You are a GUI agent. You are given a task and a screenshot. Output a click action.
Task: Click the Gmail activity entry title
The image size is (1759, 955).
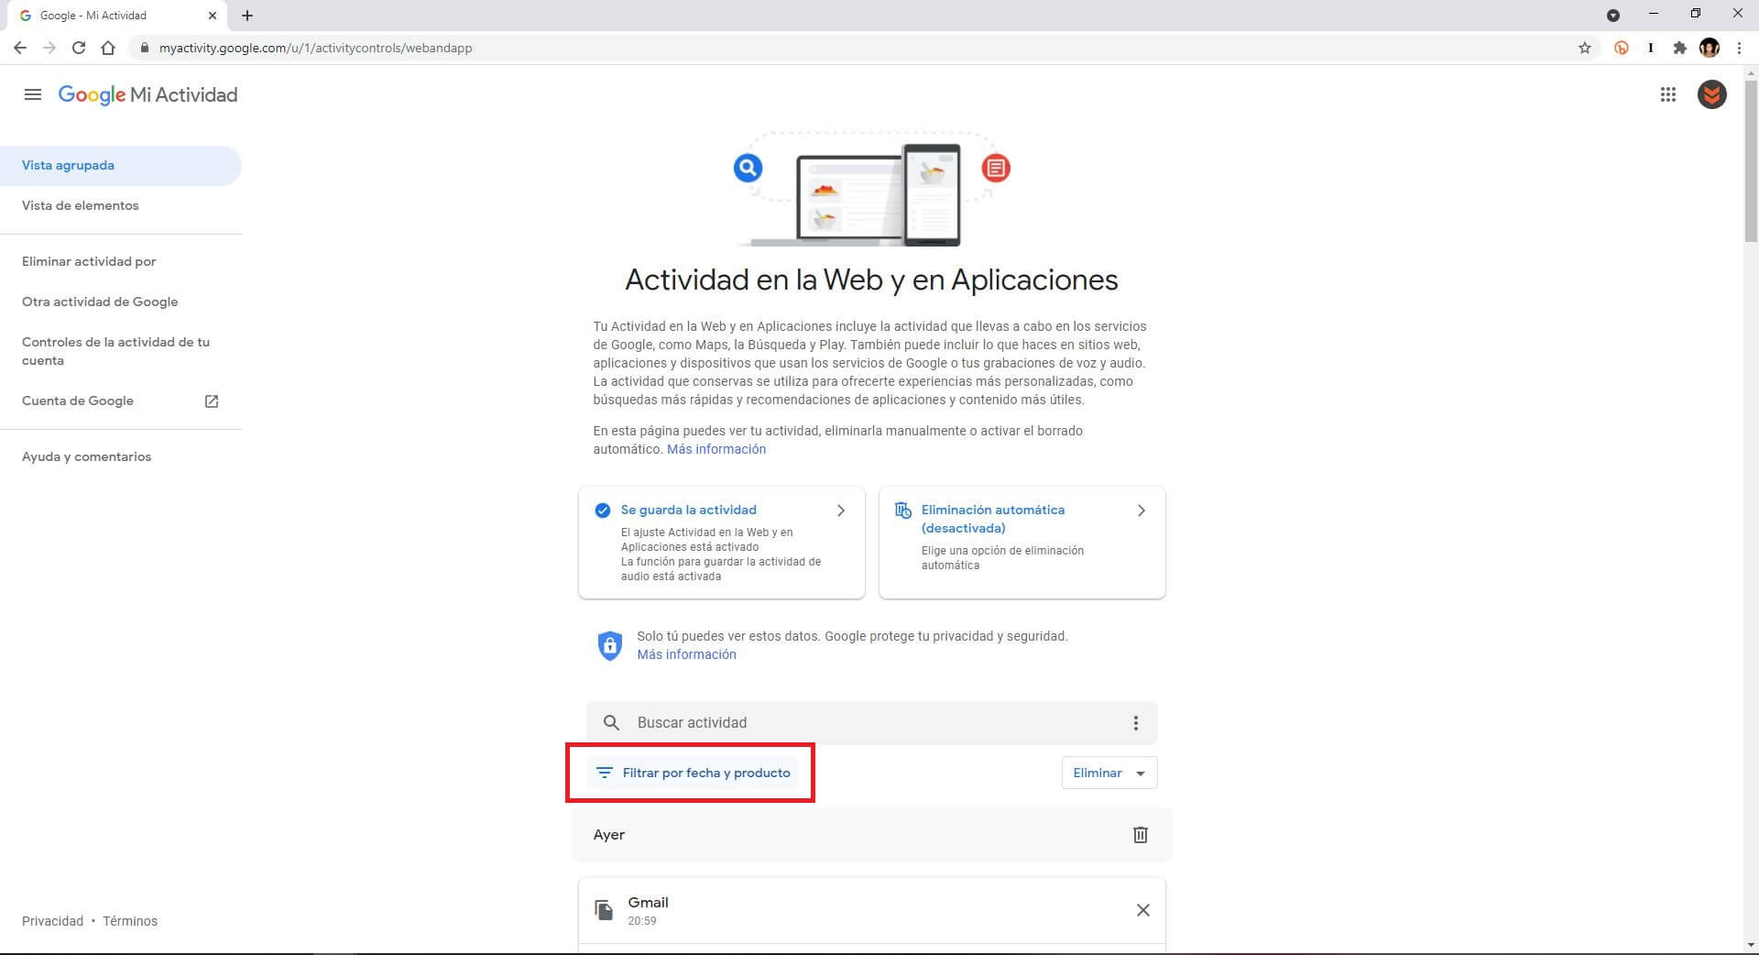click(649, 903)
